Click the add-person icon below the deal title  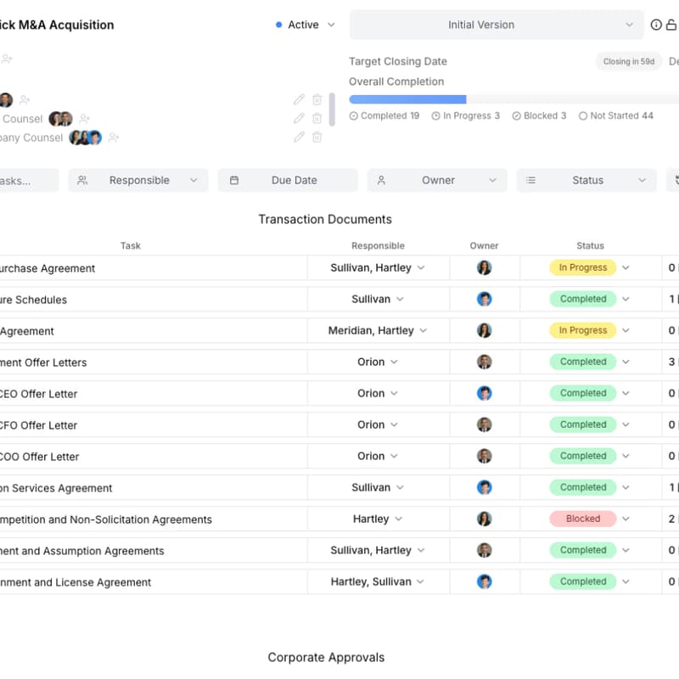point(7,59)
